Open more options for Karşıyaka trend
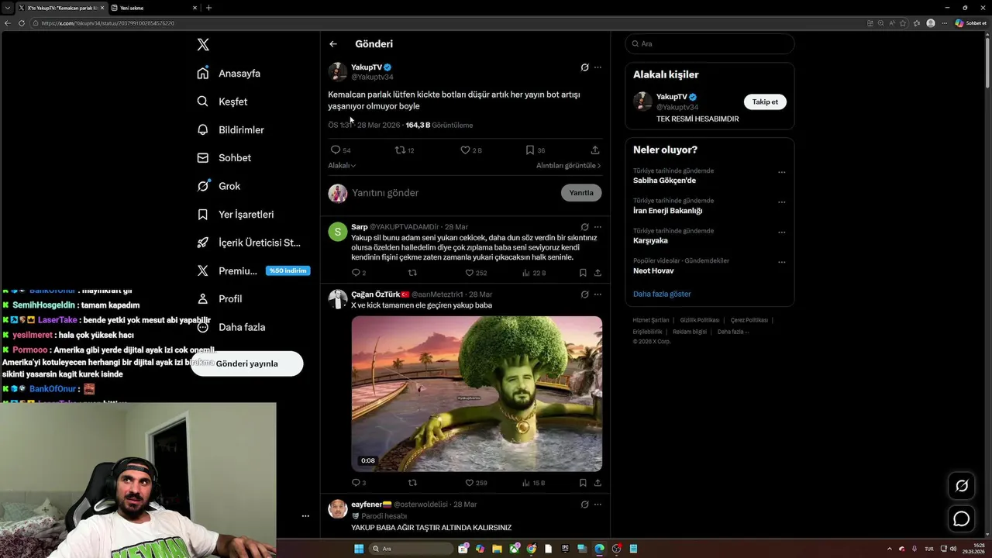Image resolution: width=992 pixels, height=558 pixels. click(x=781, y=232)
